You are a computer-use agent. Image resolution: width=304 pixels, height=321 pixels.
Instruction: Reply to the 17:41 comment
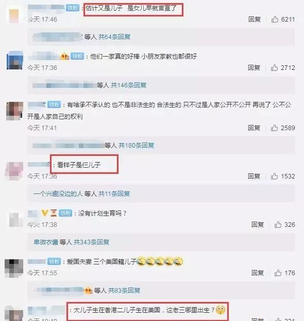(254, 128)
